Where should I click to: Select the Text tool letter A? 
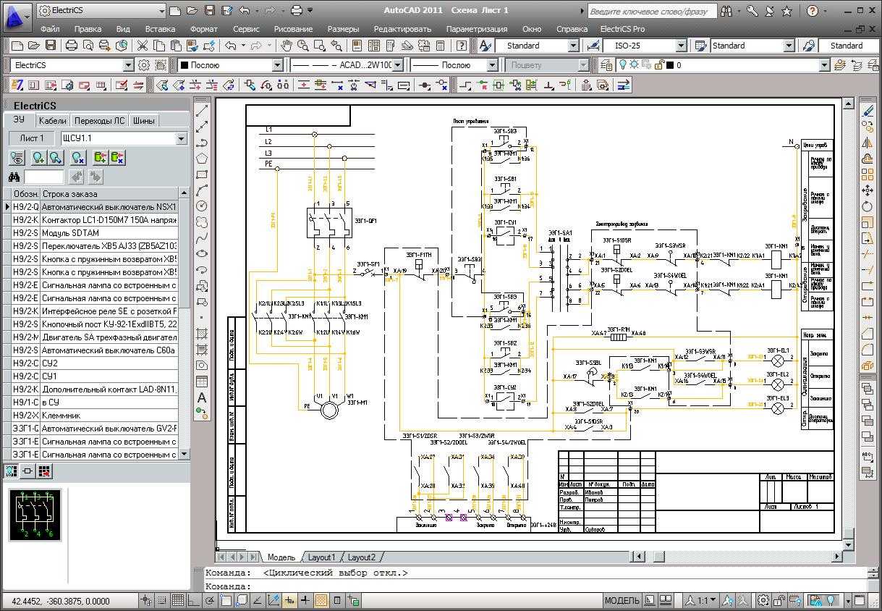pos(203,397)
